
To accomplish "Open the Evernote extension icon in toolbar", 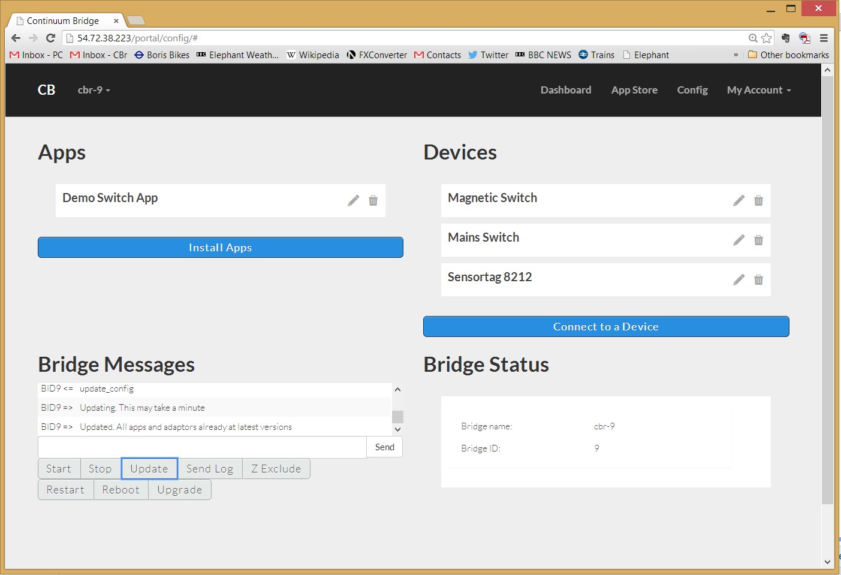I will coord(785,38).
